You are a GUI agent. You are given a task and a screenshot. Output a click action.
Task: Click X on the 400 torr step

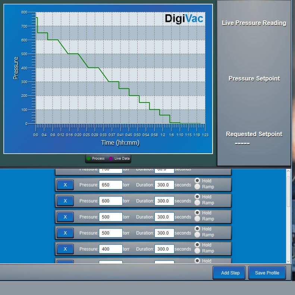click(65, 249)
